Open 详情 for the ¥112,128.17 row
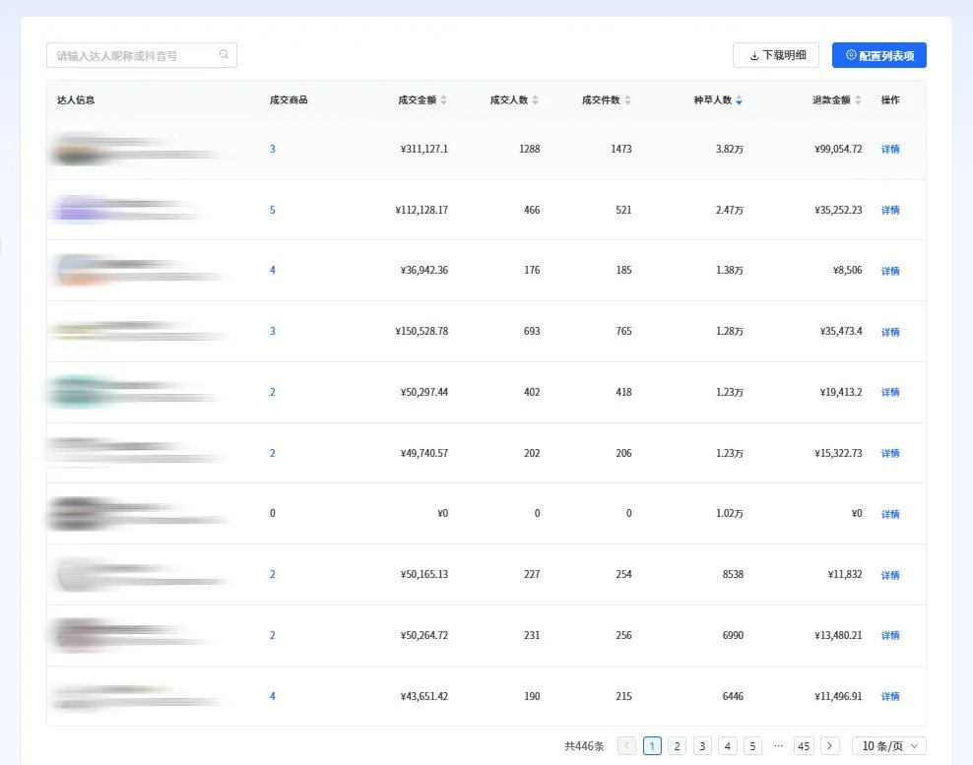This screenshot has width=973, height=765. pos(890,211)
